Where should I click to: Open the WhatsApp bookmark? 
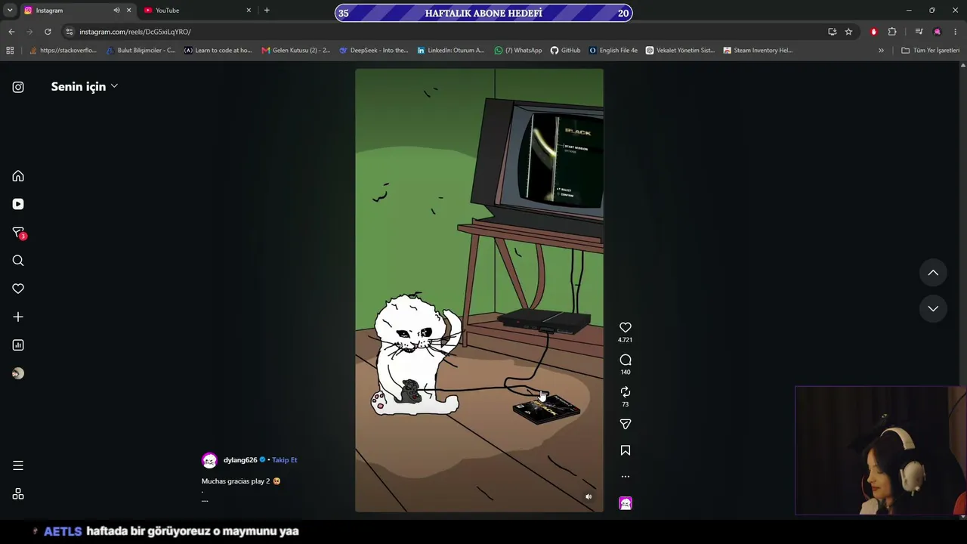[x=518, y=51]
